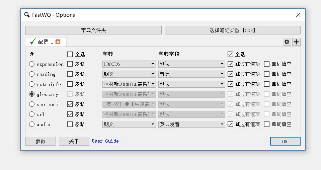
Task: Open the 参数 settings button
Action: [41, 141]
